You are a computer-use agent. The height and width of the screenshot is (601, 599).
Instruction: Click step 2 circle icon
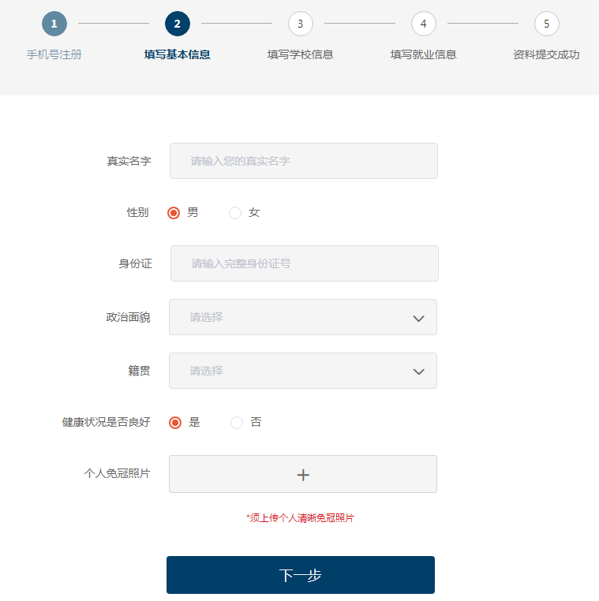178,24
